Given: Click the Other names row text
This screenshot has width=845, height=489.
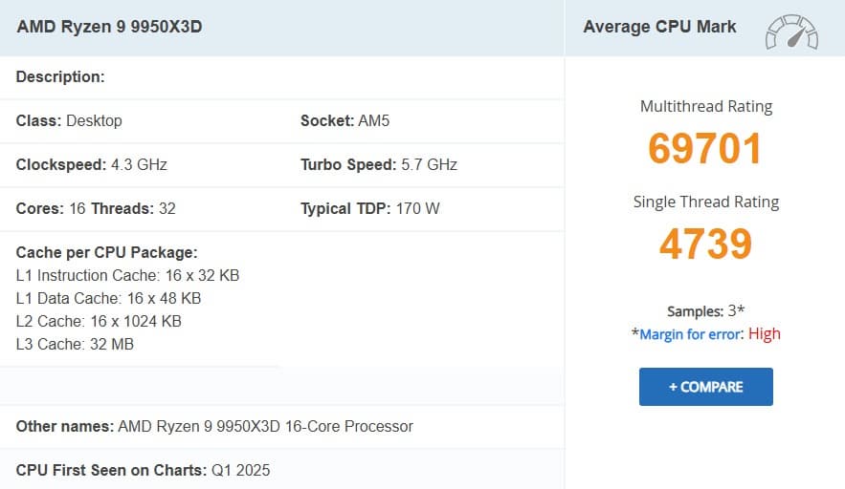Looking at the screenshot, I should [x=214, y=426].
